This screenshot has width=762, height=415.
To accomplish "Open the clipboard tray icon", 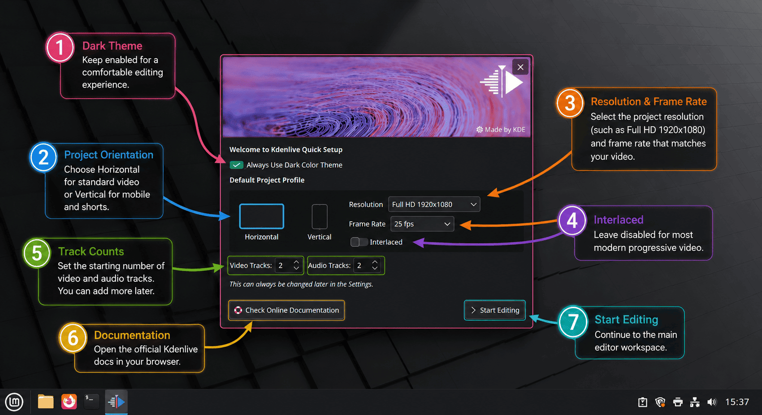I will pyautogui.click(x=642, y=402).
